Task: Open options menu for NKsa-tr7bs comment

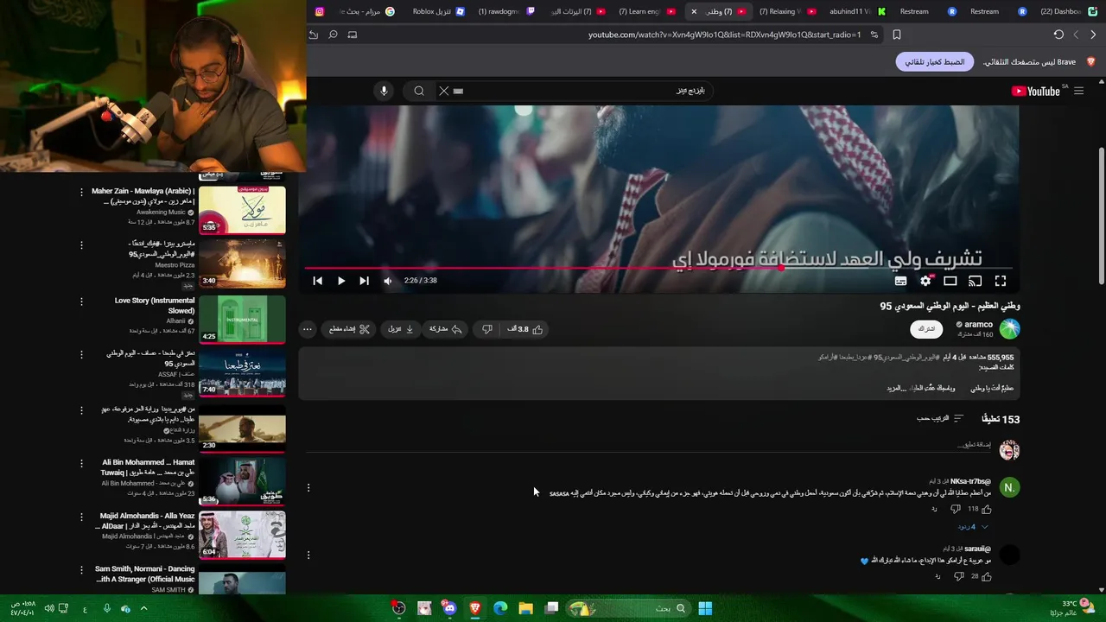Action: click(x=308, y=488)
